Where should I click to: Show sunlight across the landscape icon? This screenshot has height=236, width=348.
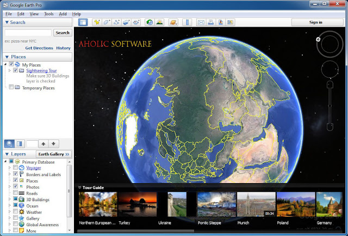coord(159,22)
